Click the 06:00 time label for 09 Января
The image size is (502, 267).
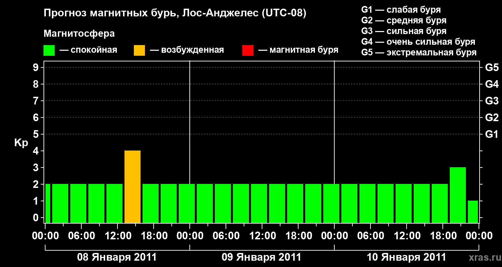coord(226,236)
